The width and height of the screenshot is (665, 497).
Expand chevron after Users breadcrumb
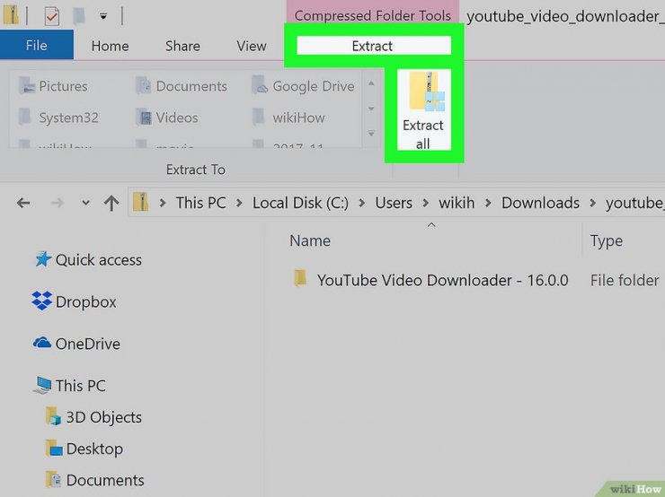(x=425, y=204)
